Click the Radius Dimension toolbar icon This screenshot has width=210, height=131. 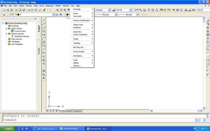(x=149, y=10)
